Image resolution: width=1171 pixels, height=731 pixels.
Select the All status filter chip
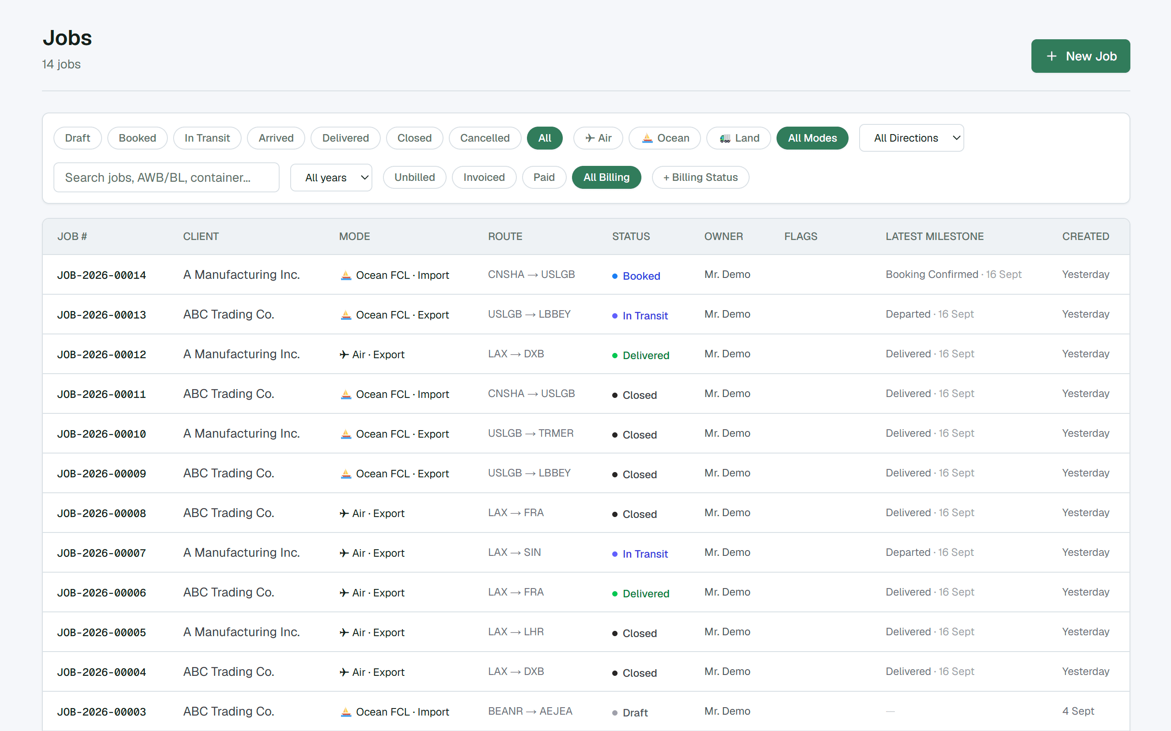545,138
